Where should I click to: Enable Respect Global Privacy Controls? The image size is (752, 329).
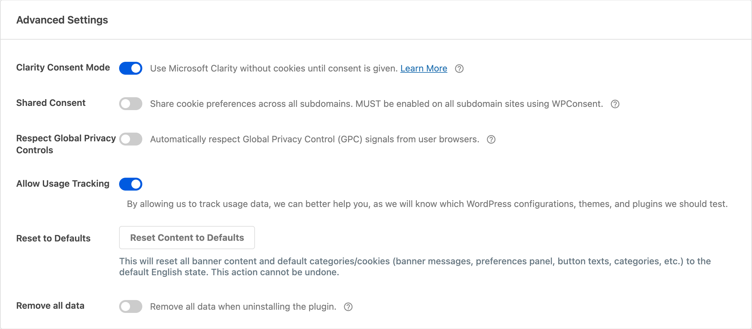click(131, 139)
